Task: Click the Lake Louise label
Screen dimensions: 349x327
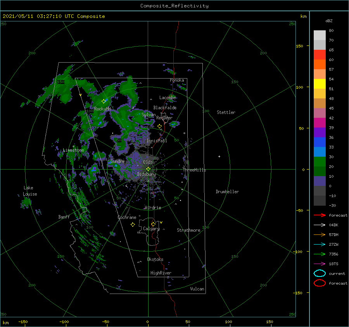Action: point(30,191)
